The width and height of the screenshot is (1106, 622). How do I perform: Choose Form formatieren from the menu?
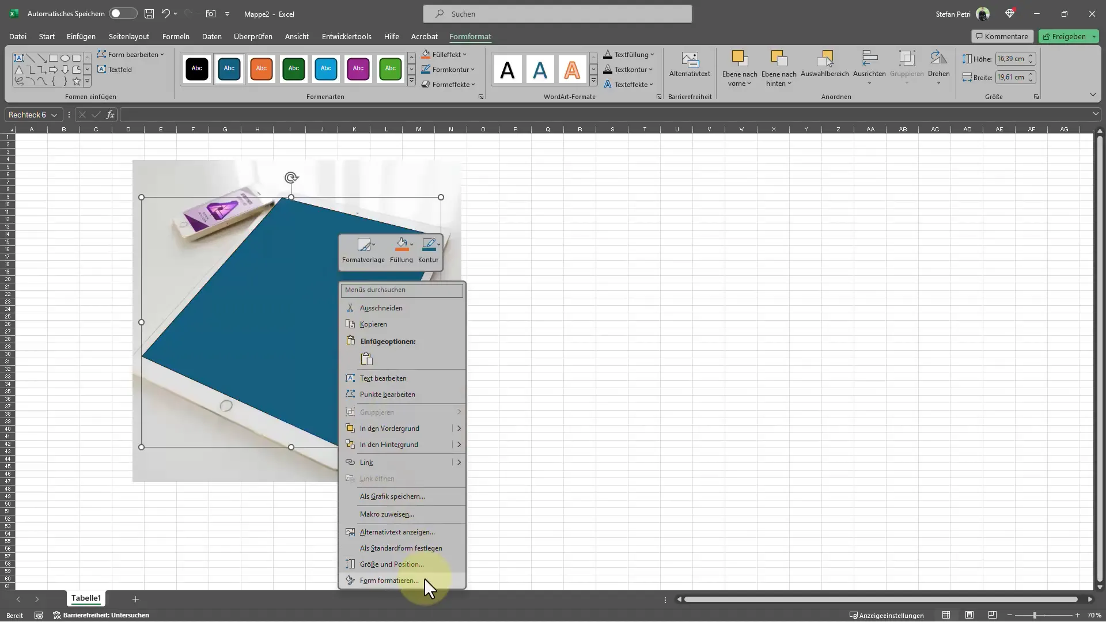(x=402, y=581)
